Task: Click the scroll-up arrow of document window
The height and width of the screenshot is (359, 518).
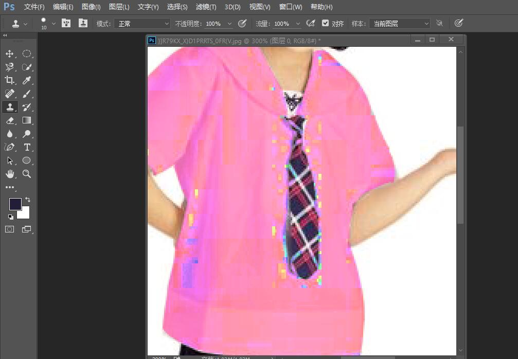Action: (460, 52)
